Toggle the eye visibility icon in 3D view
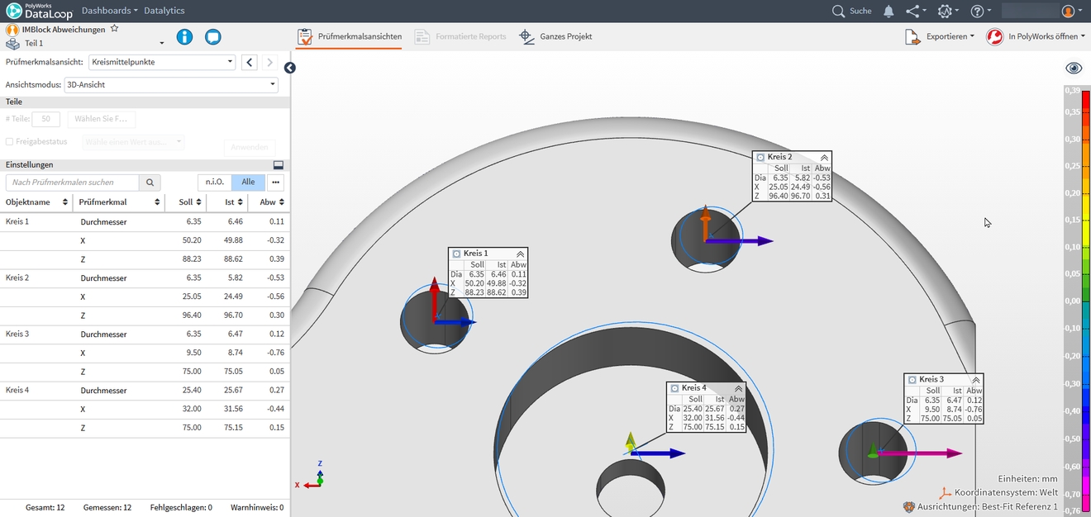Screen dimensions: 1091x517 1073,69
